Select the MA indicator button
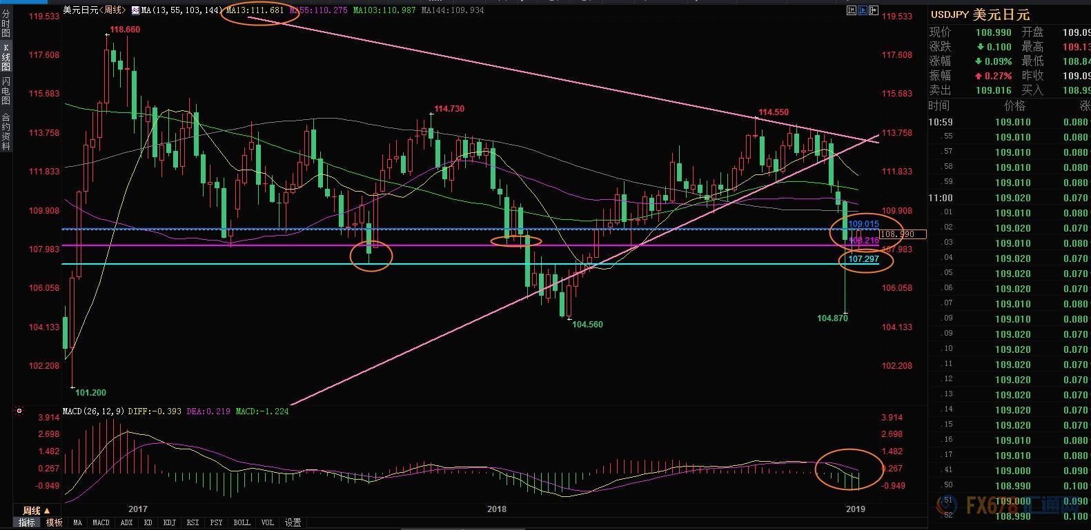This screenshot has height=530, width=1091. [x=77, y=523]
